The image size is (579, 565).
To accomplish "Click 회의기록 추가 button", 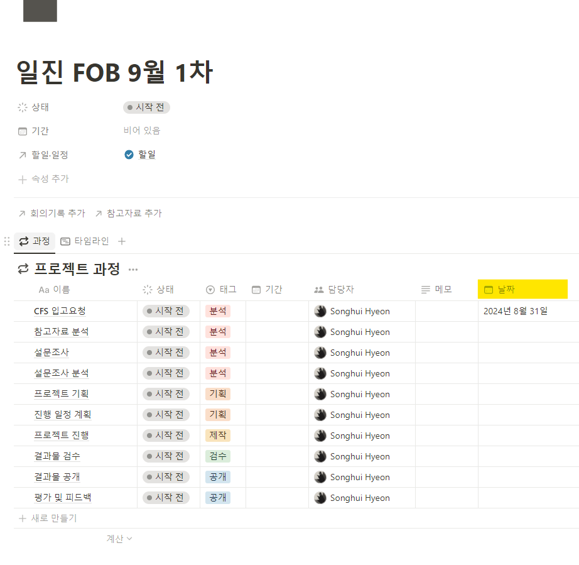I will click(52, 213).
